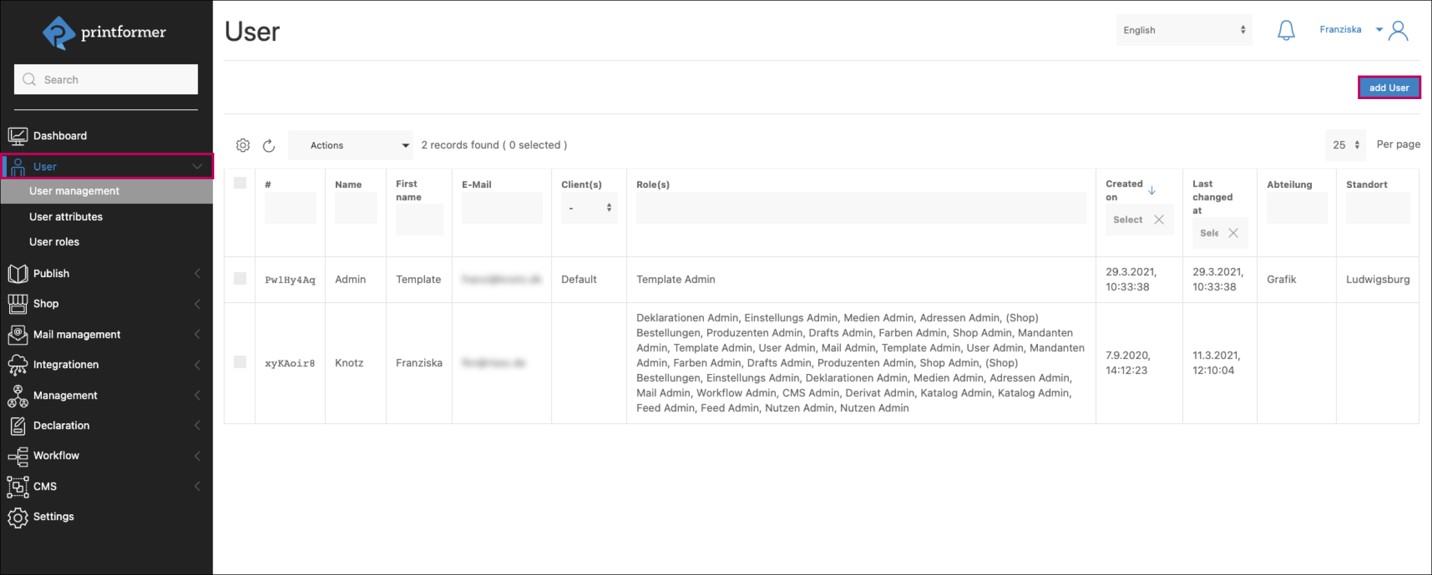The height and width of the screenshot is (575, 1432).
Task: Click the sidebar Search field
Action: [x=107, y=80]
